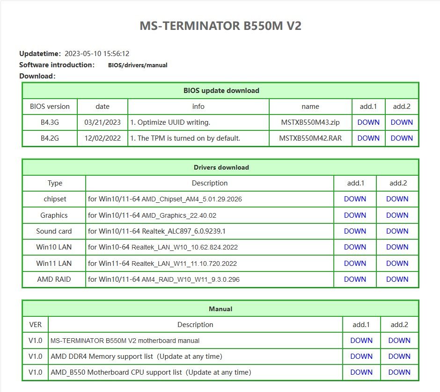Click the Graphics type cell
The image size is (440, 392).
click(x=54, y=215)
